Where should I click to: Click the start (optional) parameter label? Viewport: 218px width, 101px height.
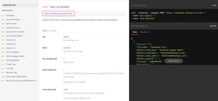(x=49, y=70)
